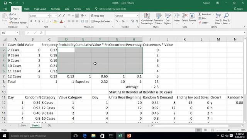Switch to Sheet1 tab

(24, 125)
